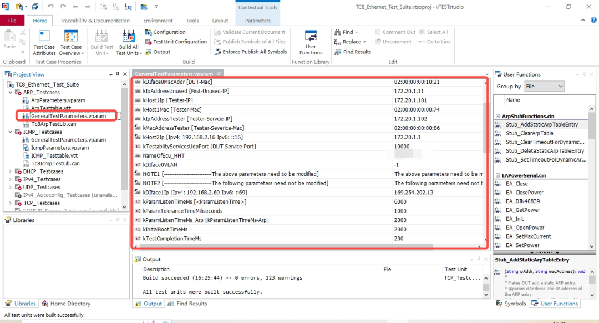Open the Environment ribbon tab
This screenshot has width=599, height=323.
tap(158, 21)
